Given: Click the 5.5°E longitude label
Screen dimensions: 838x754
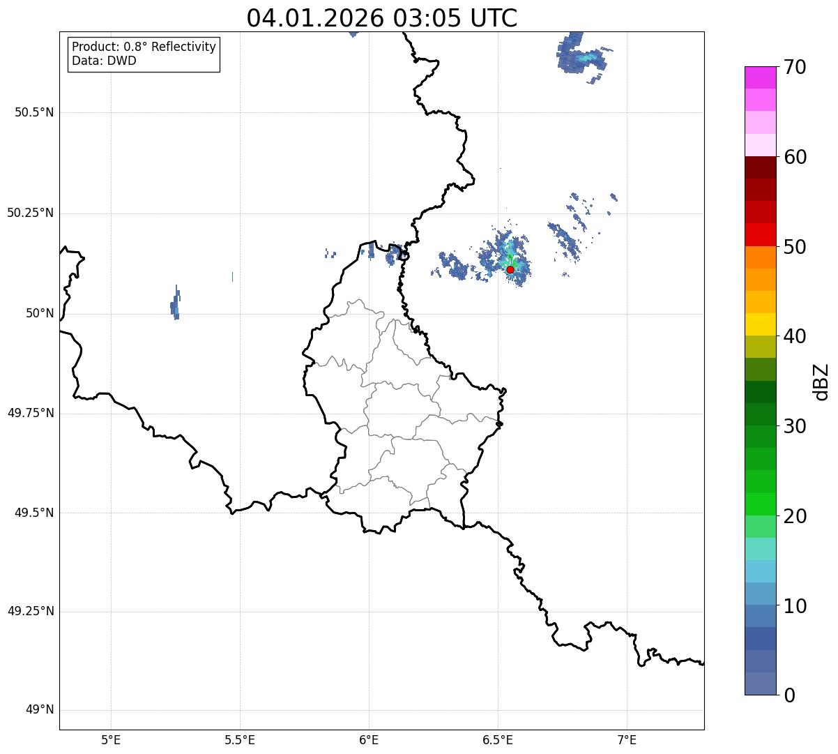Looking at the screenshot, I should pos(240,739).
